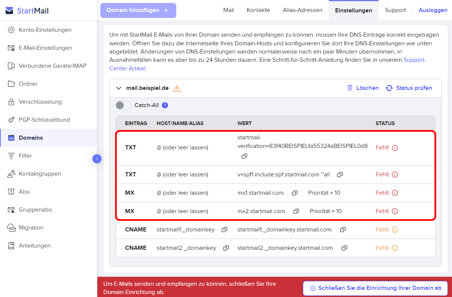Click the EINTRAG column header
The height and width of the screenshot is (297, 452).
click(136, 123)
